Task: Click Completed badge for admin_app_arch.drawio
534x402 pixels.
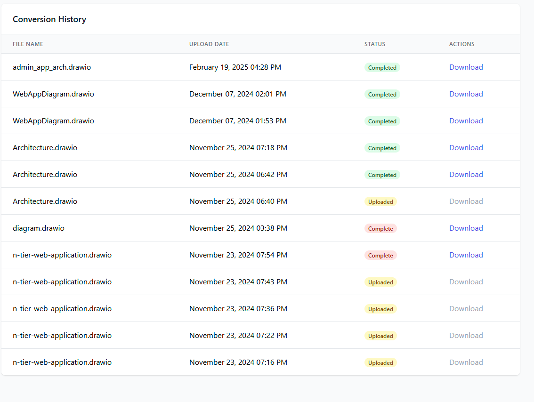Action: [382, 67]
